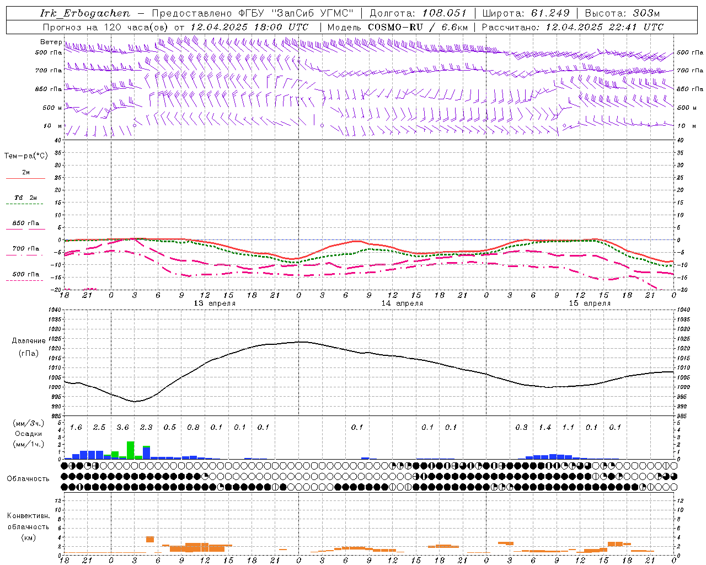Select the precipitation amount "0.8"
This screenshot has height=565, width=706.
pyautogui.click(x=193, y=428)
